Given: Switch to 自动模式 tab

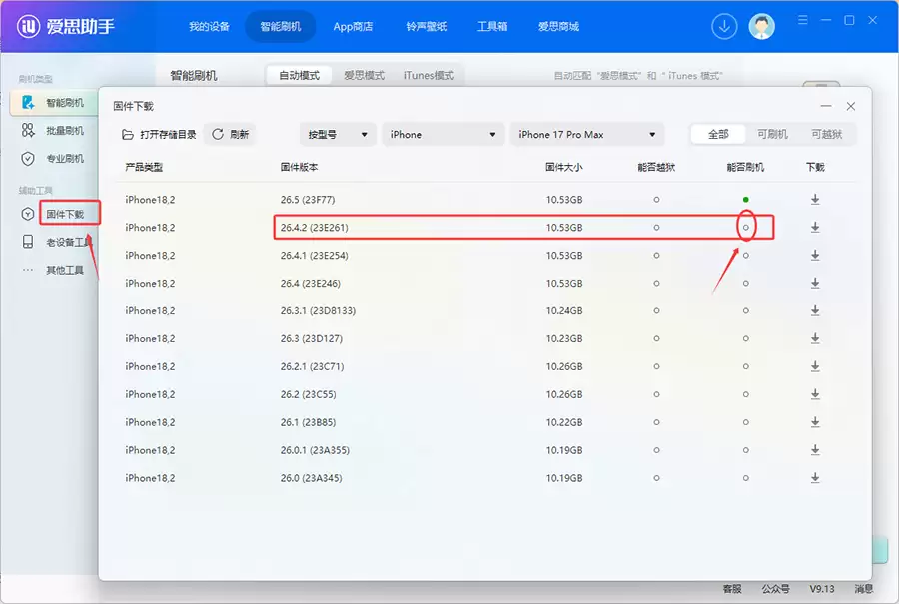Looking at the screenshot, I should tap(299, 75).
